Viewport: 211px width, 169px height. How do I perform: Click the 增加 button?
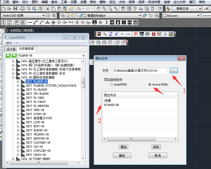[x=123, y=147]
